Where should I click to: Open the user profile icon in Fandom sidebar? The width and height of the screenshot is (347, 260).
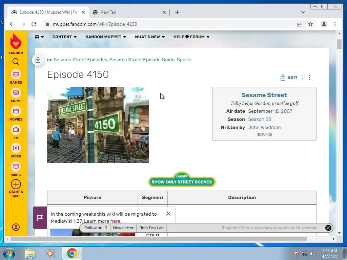pos(16,227)
